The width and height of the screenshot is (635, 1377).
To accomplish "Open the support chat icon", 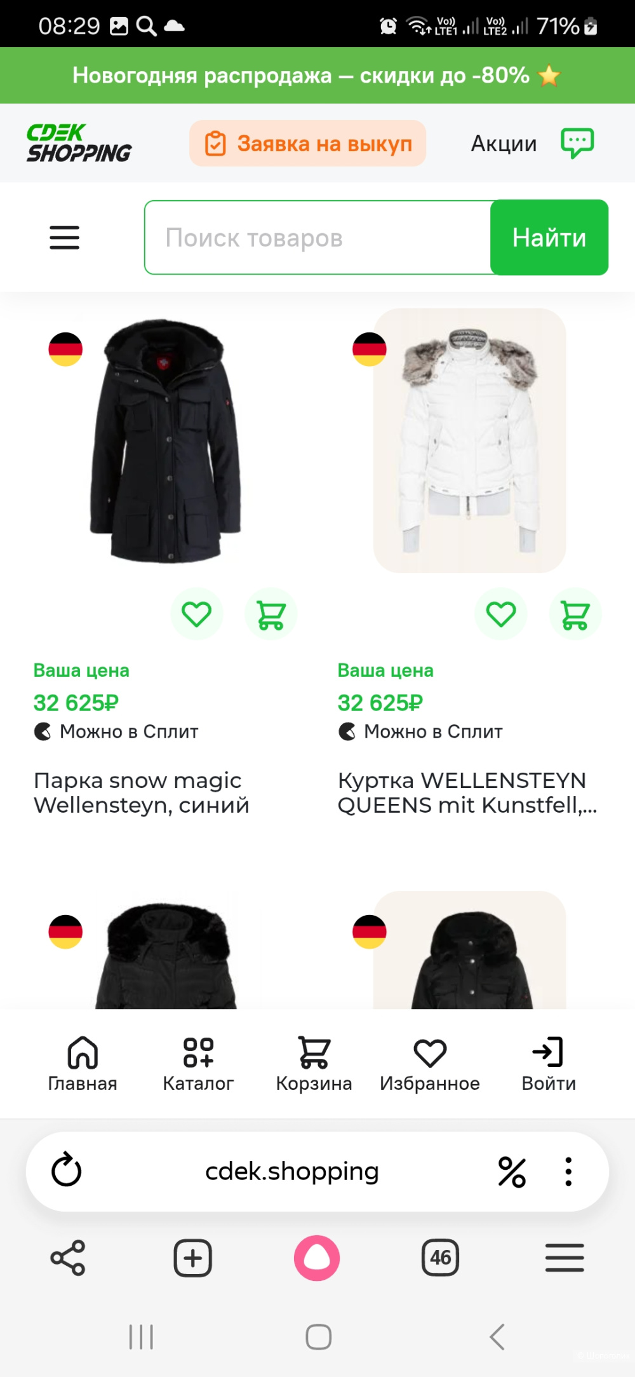I will [577, 143].
